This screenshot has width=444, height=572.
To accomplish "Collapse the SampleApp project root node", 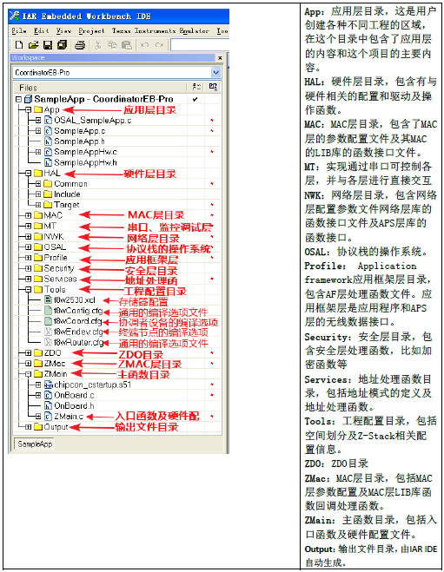I will pyautogui.click(x=18, y=99).
